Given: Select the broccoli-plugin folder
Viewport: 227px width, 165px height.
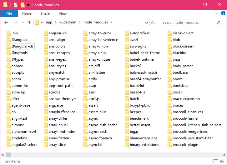Looking at the screenshot, I should 183,145.
